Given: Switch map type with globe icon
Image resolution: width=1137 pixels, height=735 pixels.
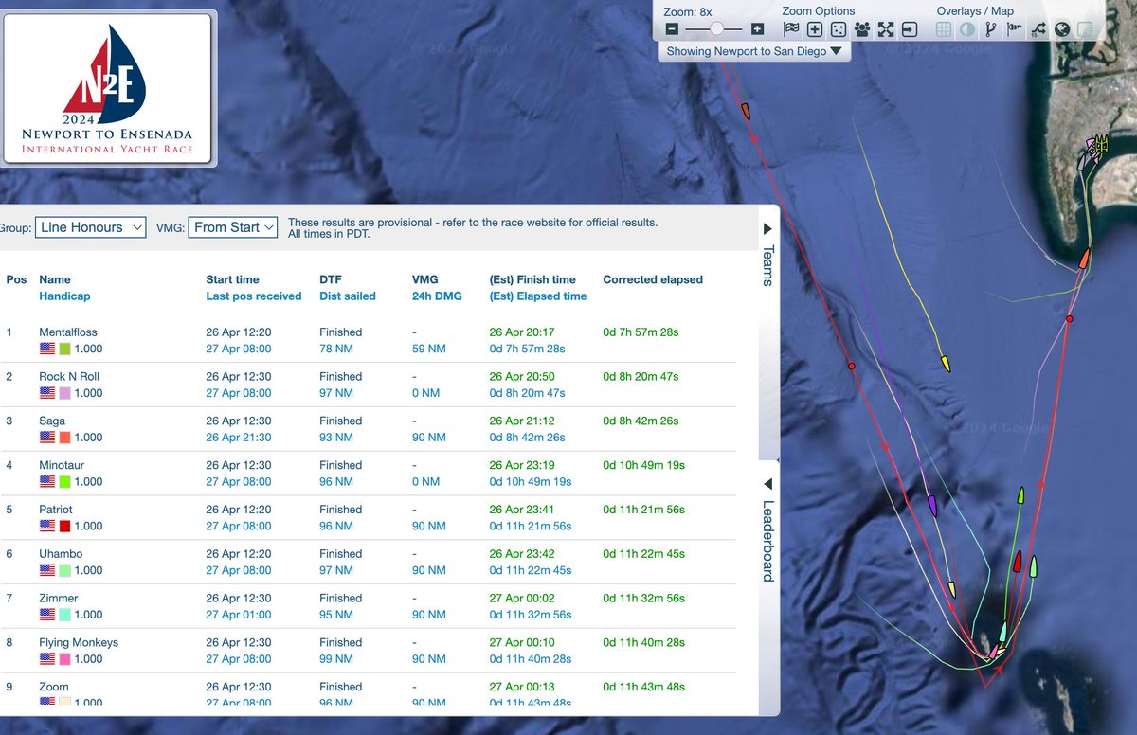Looking at the screenshot, I should coord(1062,29).
